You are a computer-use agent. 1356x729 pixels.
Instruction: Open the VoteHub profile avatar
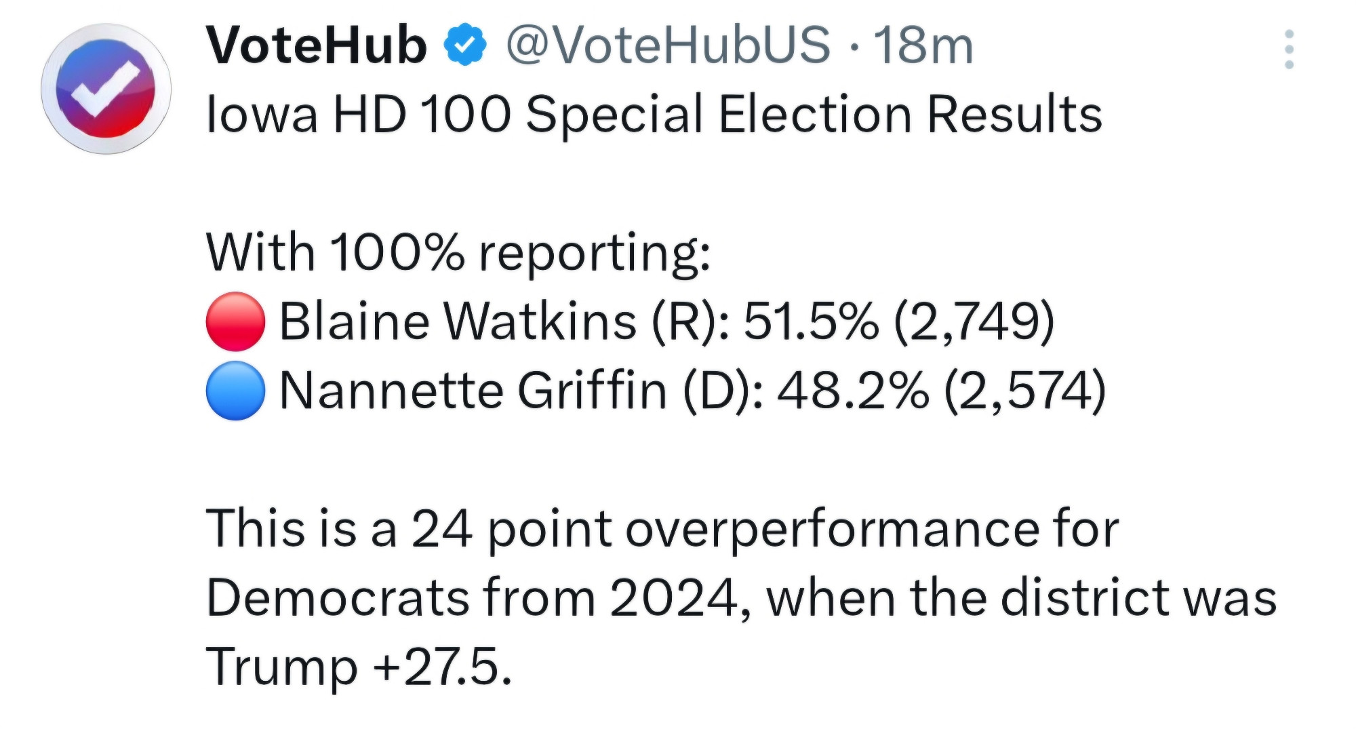106,89
